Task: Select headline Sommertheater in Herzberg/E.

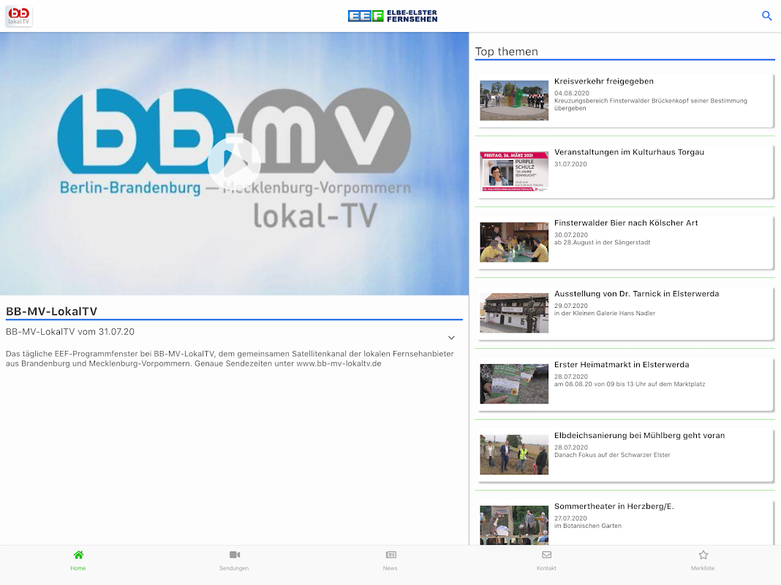Action: pos(614,506)
